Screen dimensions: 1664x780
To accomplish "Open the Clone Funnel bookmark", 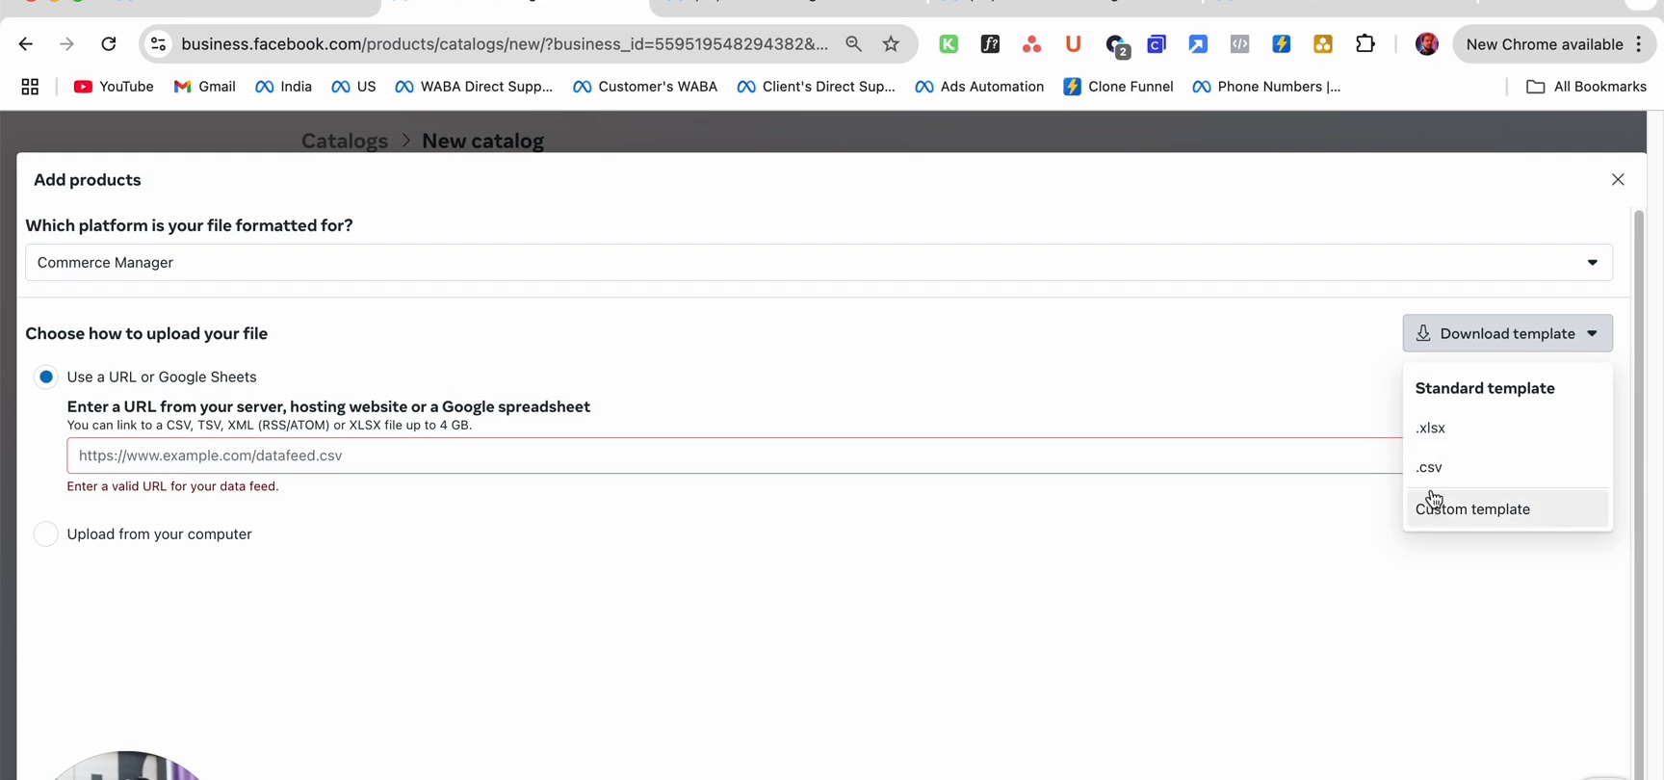I will click(x=1118, y=87).
